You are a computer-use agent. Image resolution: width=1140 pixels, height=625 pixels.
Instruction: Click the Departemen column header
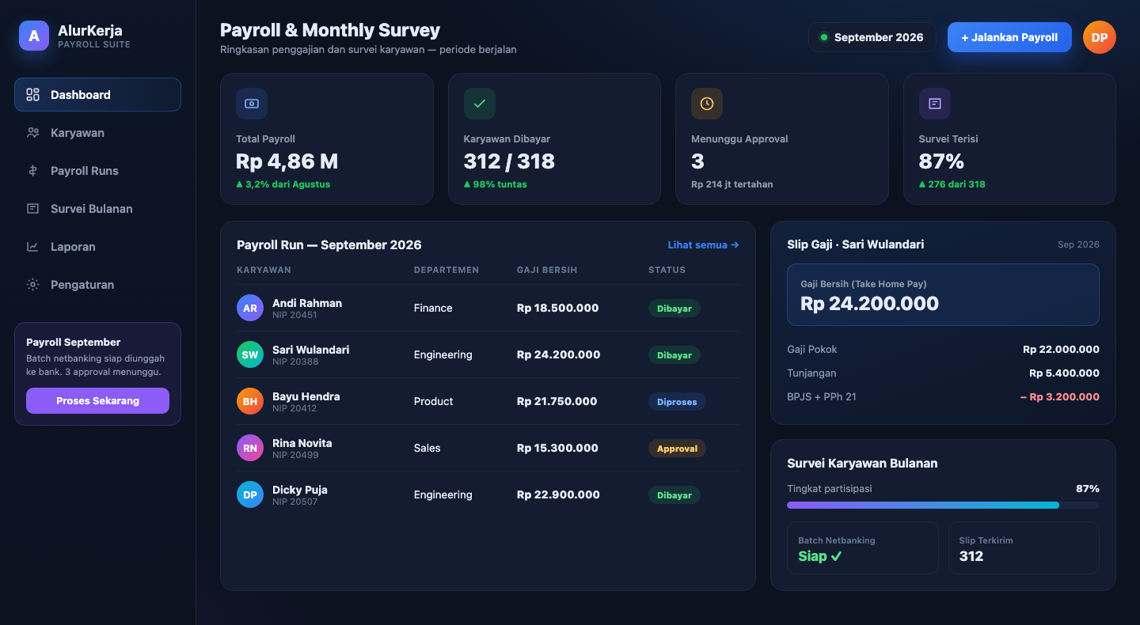pyautogui.click(x=446, y=270)
